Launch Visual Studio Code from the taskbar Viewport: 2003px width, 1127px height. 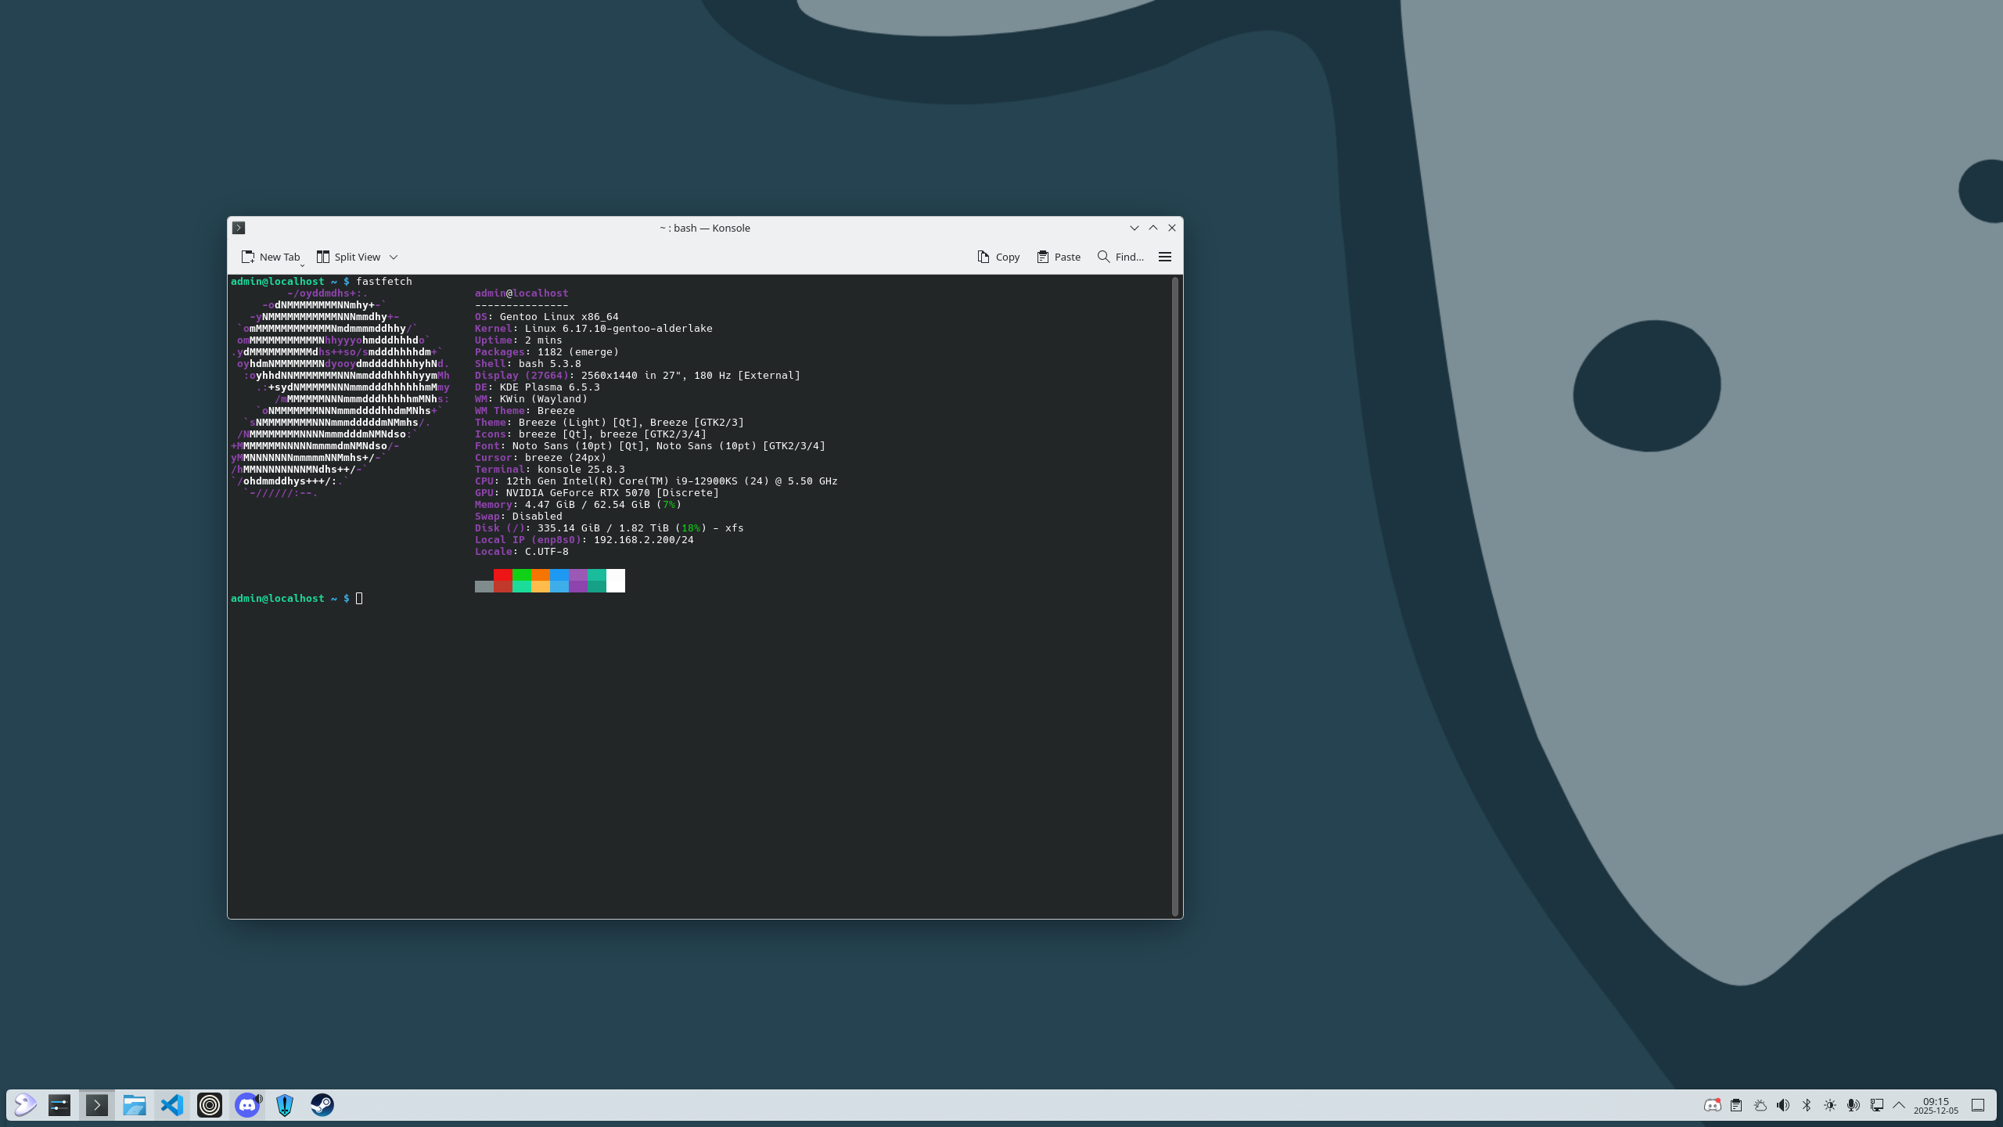pos(172,1104)
